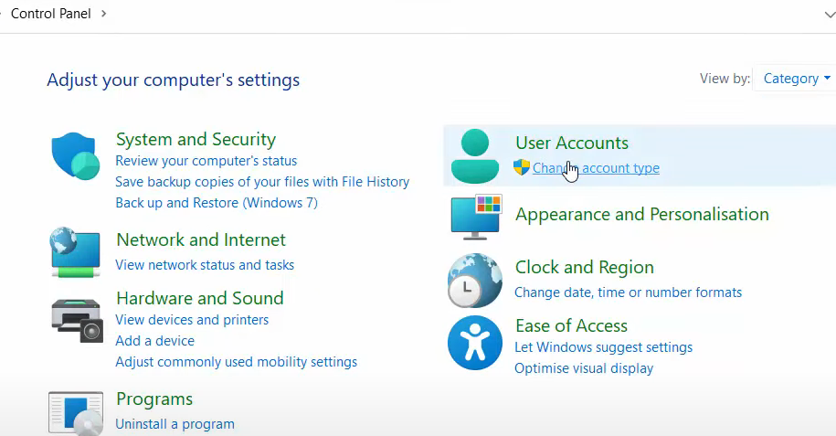This screenshot has height=436, width=836.
Task: Open Change date, time or number formats
Action: pyautogui.click(x=628, y=292)
